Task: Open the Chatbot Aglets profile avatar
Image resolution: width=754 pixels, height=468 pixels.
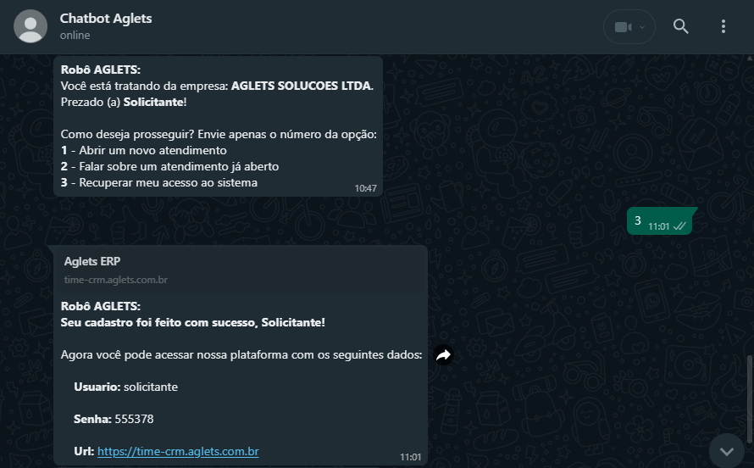Action: coord(30,26)
